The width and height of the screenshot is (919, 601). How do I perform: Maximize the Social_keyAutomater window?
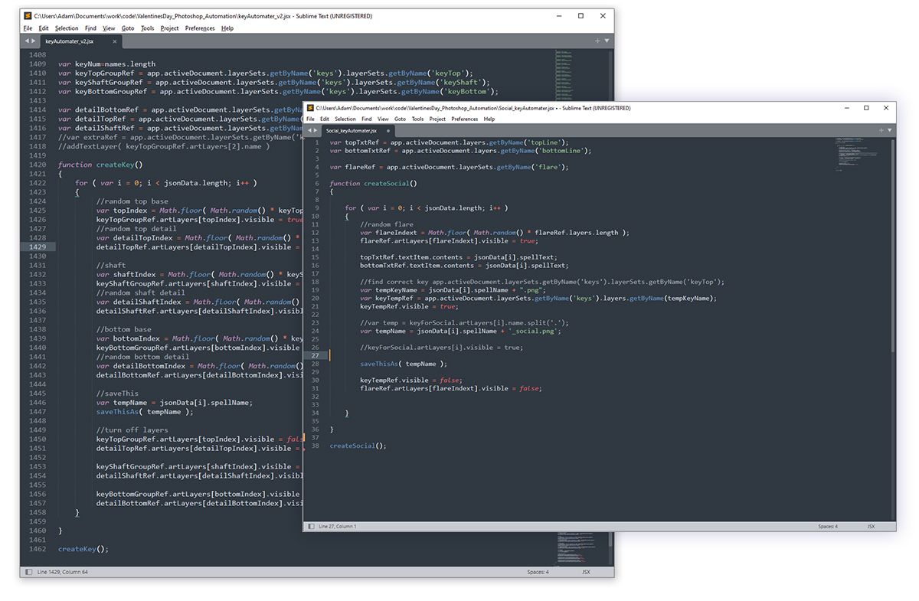coord(866,108)
